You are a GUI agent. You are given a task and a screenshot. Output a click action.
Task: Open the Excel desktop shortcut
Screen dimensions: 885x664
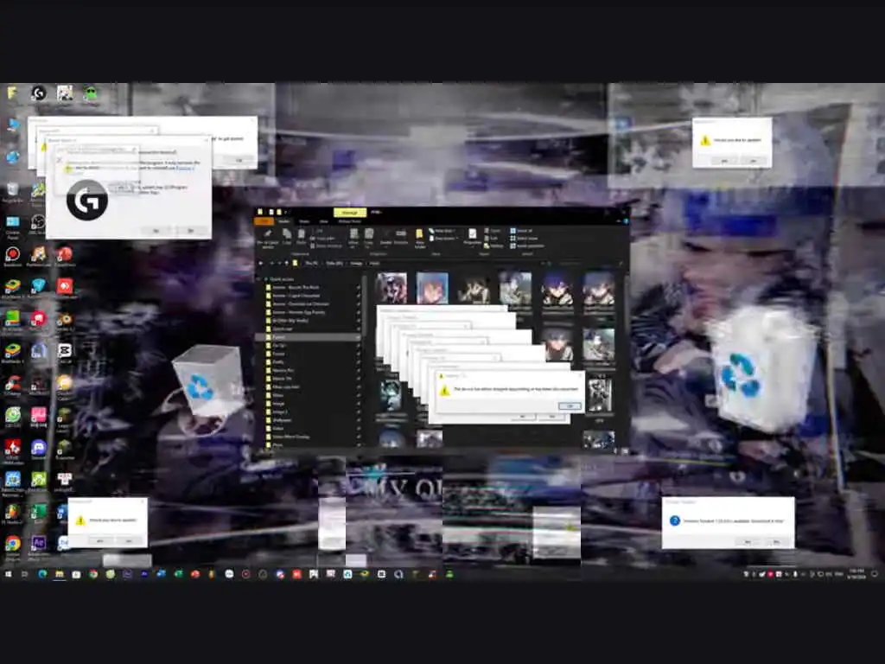click(x=38, y=514)
